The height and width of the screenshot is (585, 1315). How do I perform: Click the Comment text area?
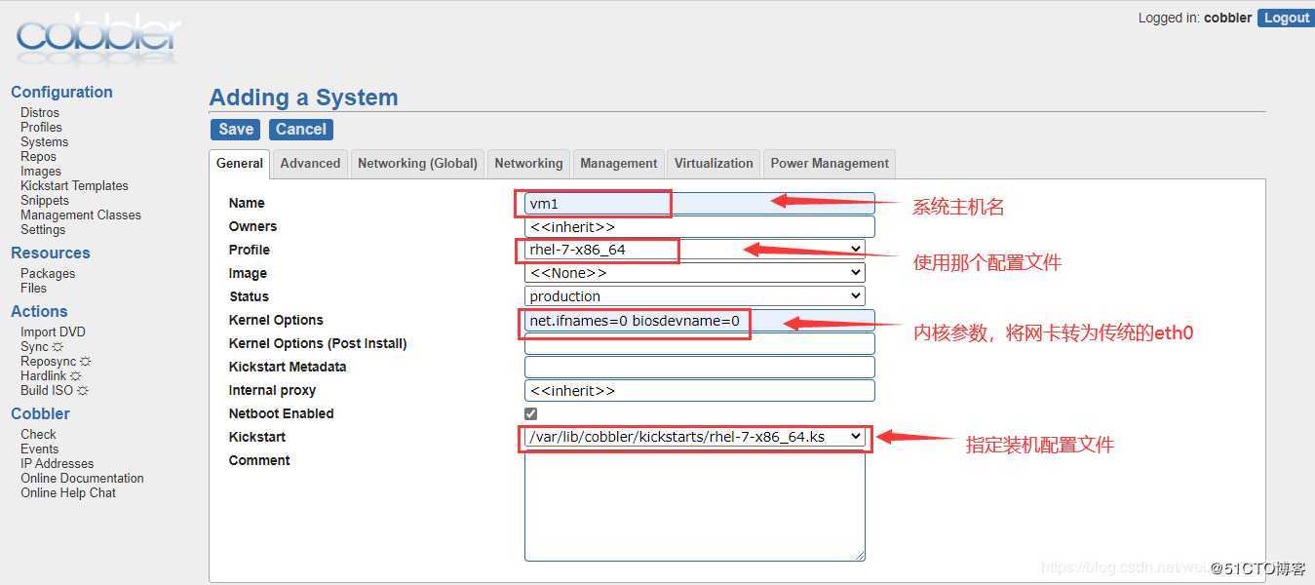point(694,506)
